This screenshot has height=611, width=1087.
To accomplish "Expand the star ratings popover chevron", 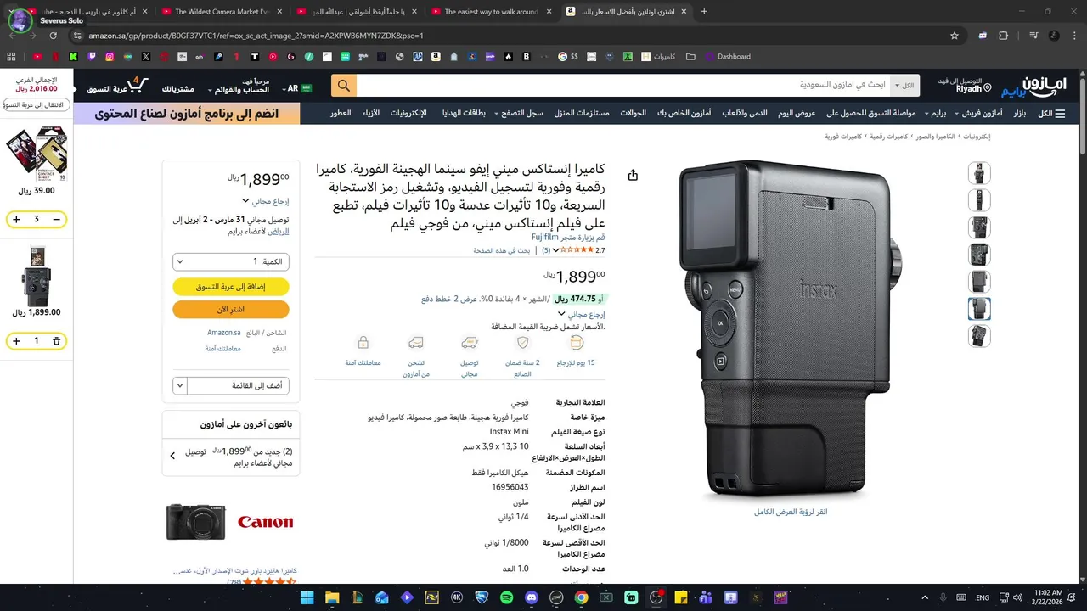I will [556, 250].
